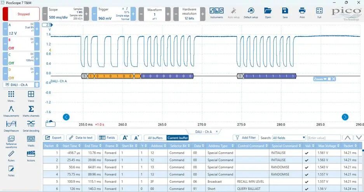Screen dimensions: 364x192
Task: Lower Hardware resolution with minus button
Action: pyautogui.click(x=176, y=14)
